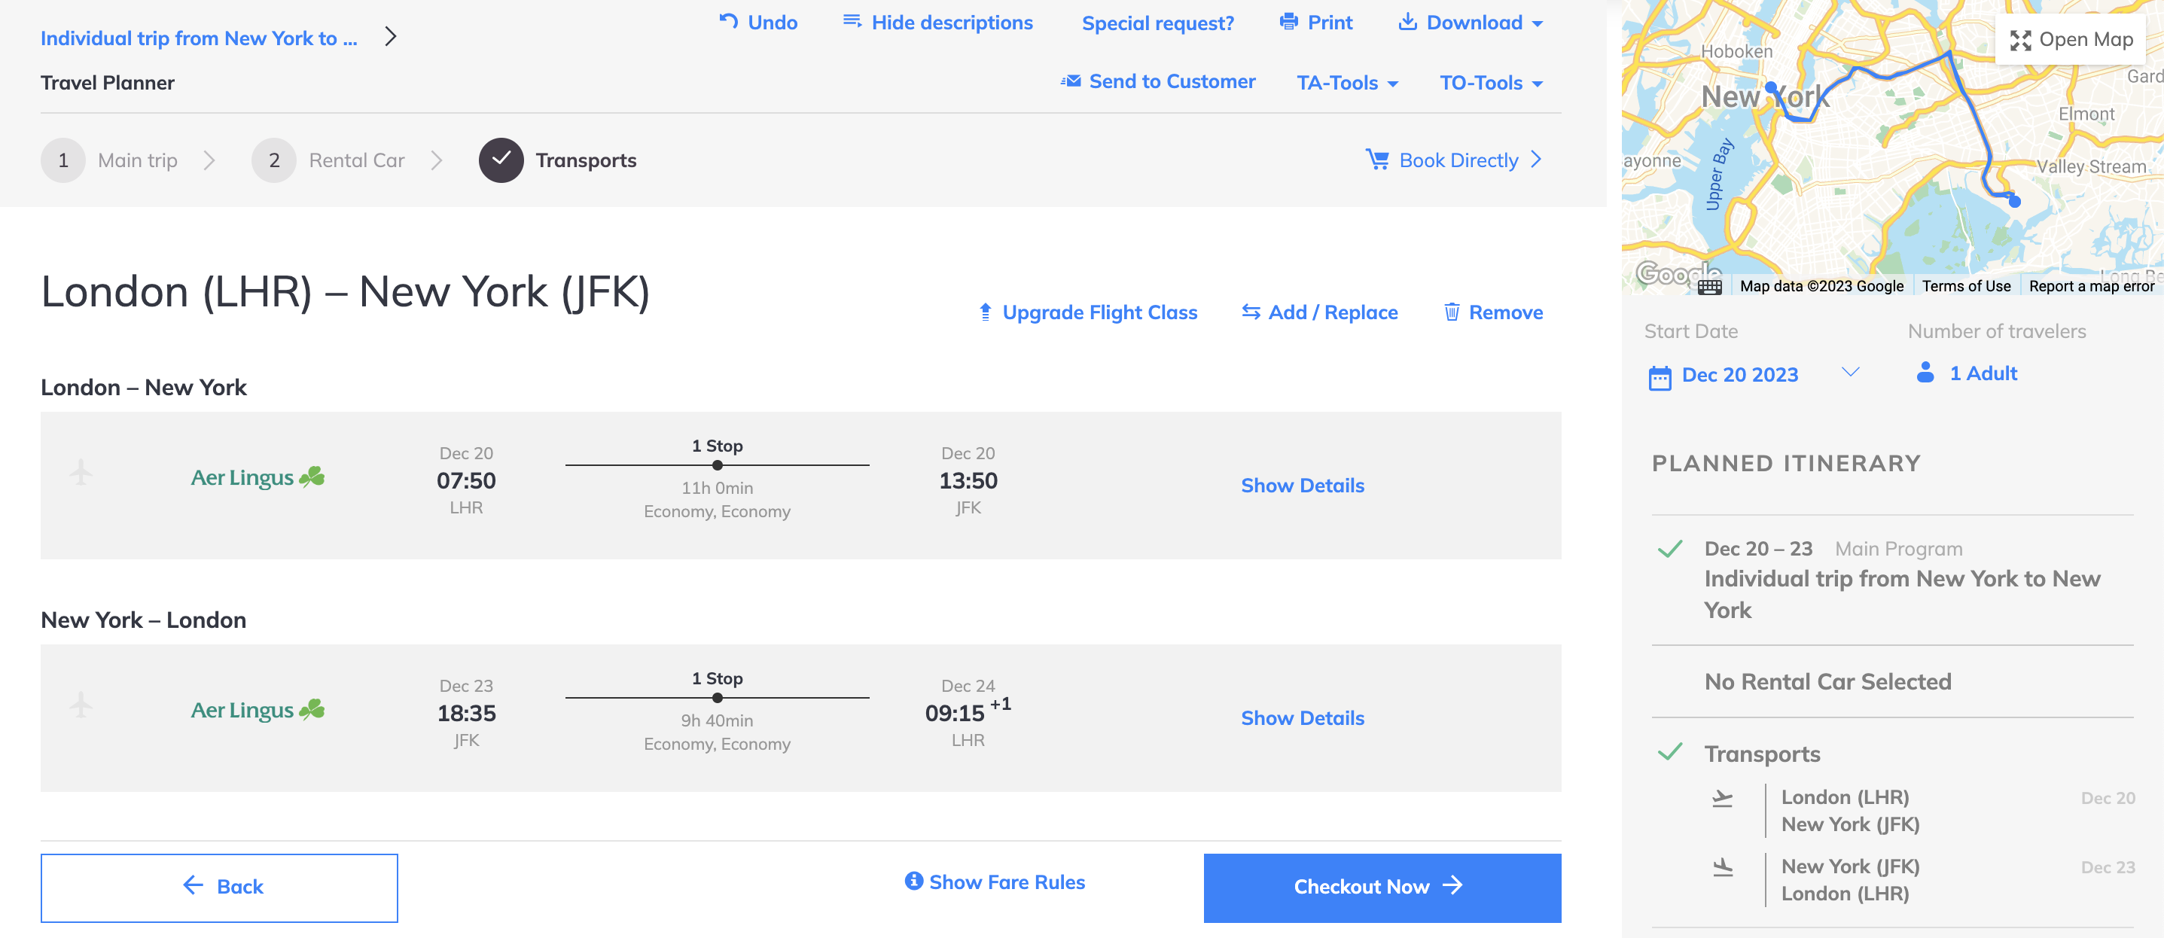Open the Start Date Dec 20 2023 selector
This screenshot has height=938, width=2164.
1753,375
